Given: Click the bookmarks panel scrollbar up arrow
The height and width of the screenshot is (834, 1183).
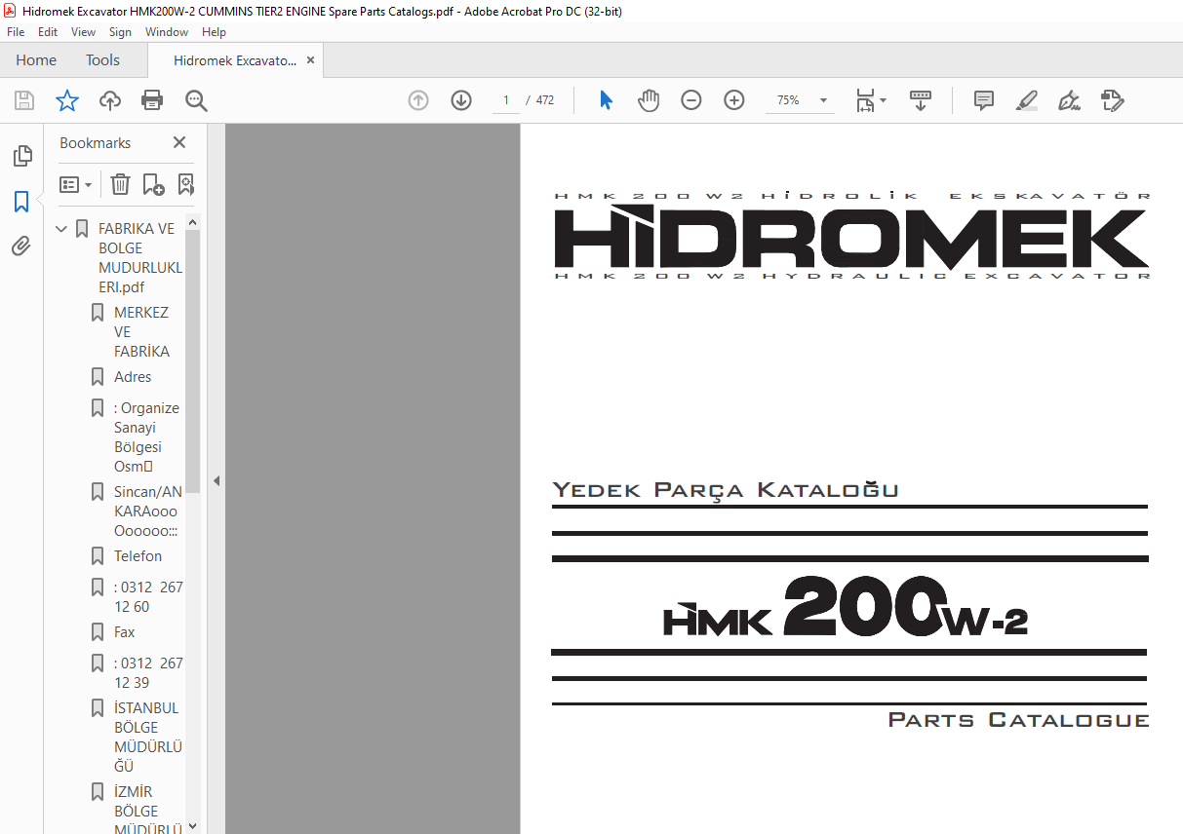Looking at the screenshot, I should click(x=192, y=222).
